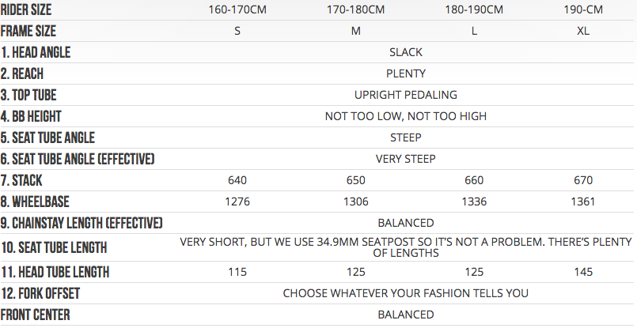Select the 160-170CM rider size column
This screenshot has height=328, width=637.
click(x=237, y=10)
